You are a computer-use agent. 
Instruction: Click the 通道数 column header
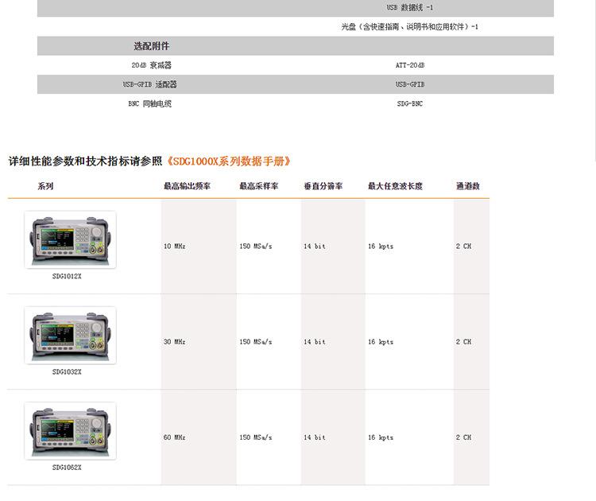(x=468, y=186)
